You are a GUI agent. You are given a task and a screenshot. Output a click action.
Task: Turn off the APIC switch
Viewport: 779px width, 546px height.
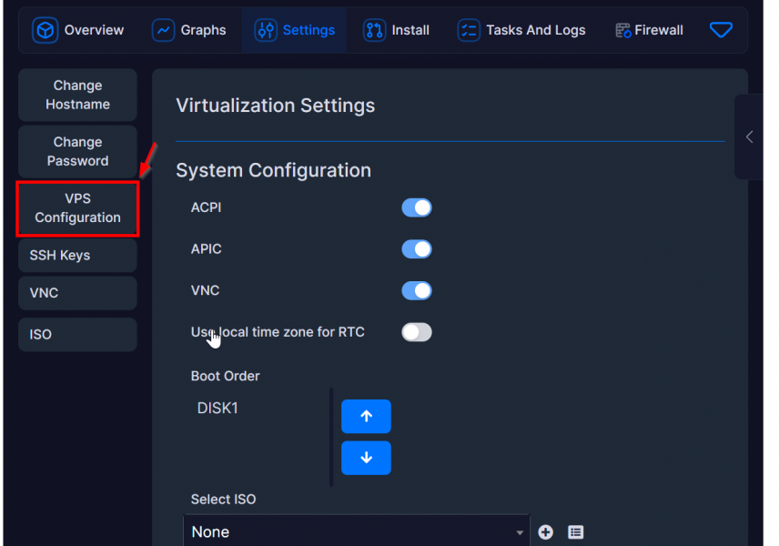click(416, 249)
